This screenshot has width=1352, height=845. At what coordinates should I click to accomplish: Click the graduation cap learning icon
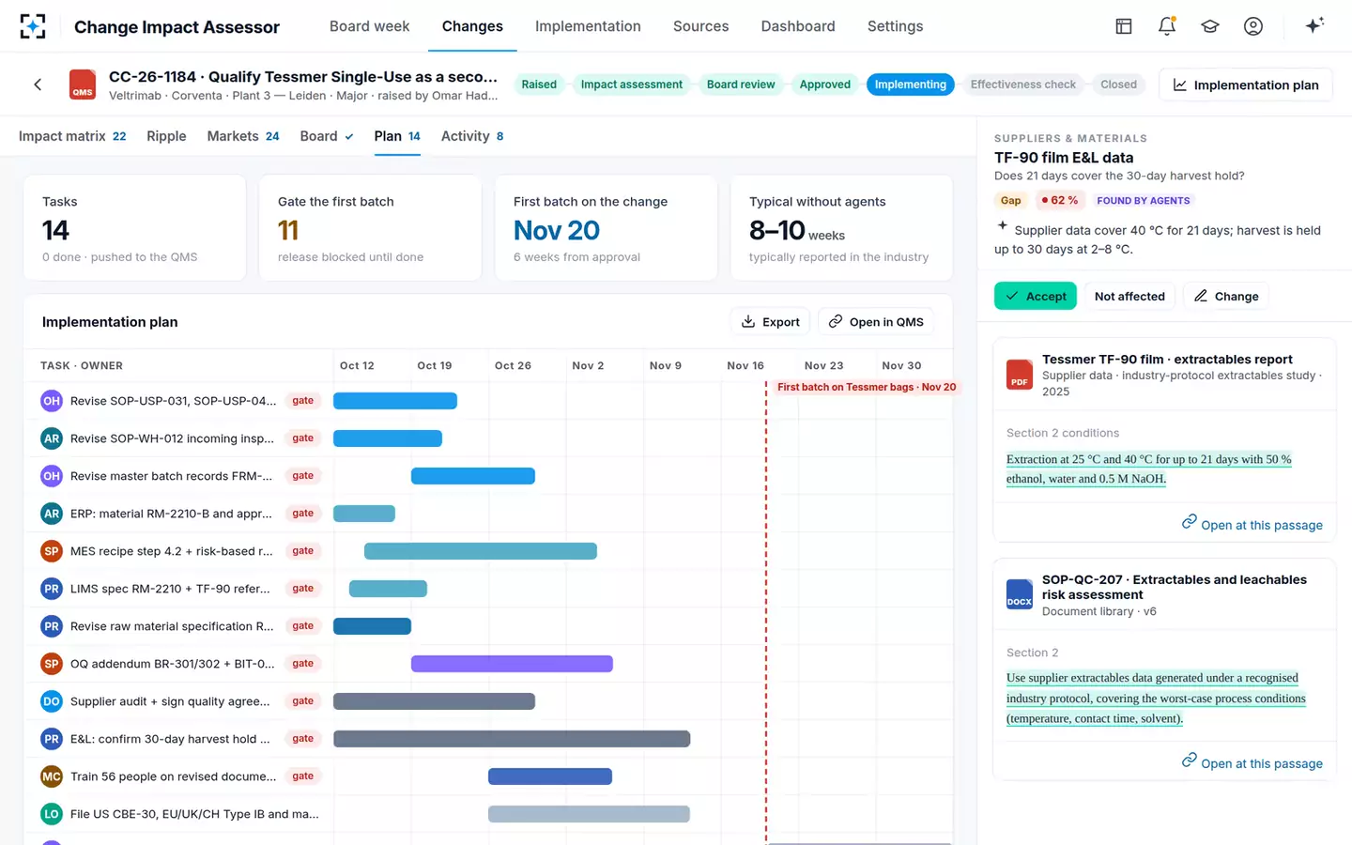[x=1210, y=26]
